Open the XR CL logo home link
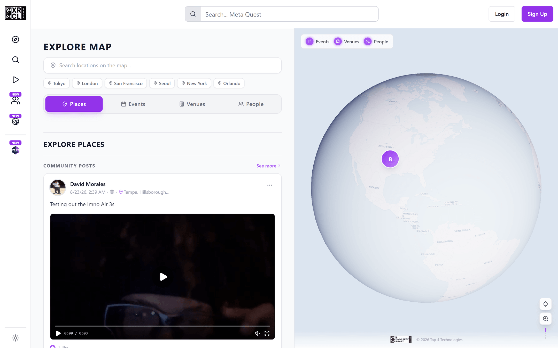This screenshot has width=558, height=348. pyautogui.click(x=15, y=13)
